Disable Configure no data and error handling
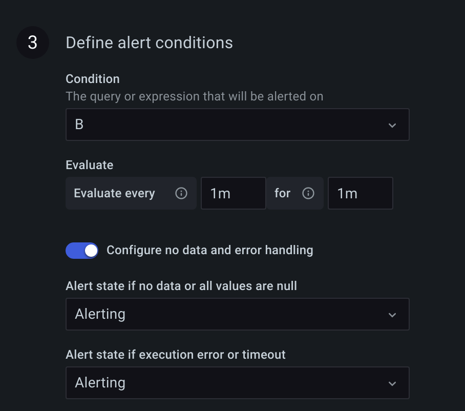Viewport: 465px width, 411px height. [82, 251]
